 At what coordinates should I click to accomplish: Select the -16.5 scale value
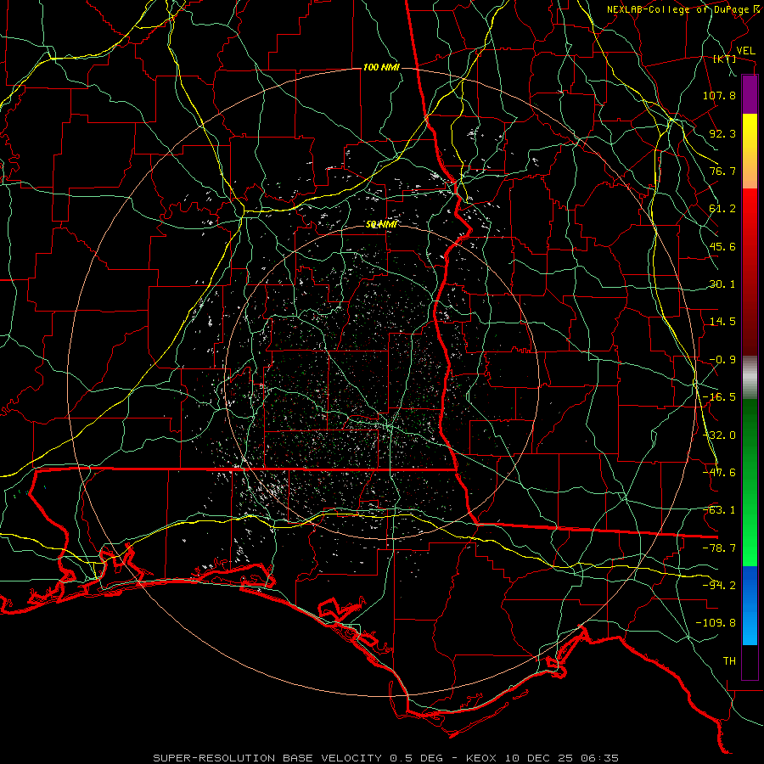pyautogui.click(x=719, y=397)
